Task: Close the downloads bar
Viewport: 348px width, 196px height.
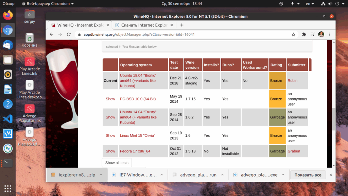Action: pos(331,175)
